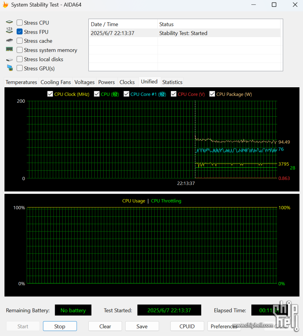
Task: Uncheck the Stress FPU checkbox
Action: click(x=19, y=32)
